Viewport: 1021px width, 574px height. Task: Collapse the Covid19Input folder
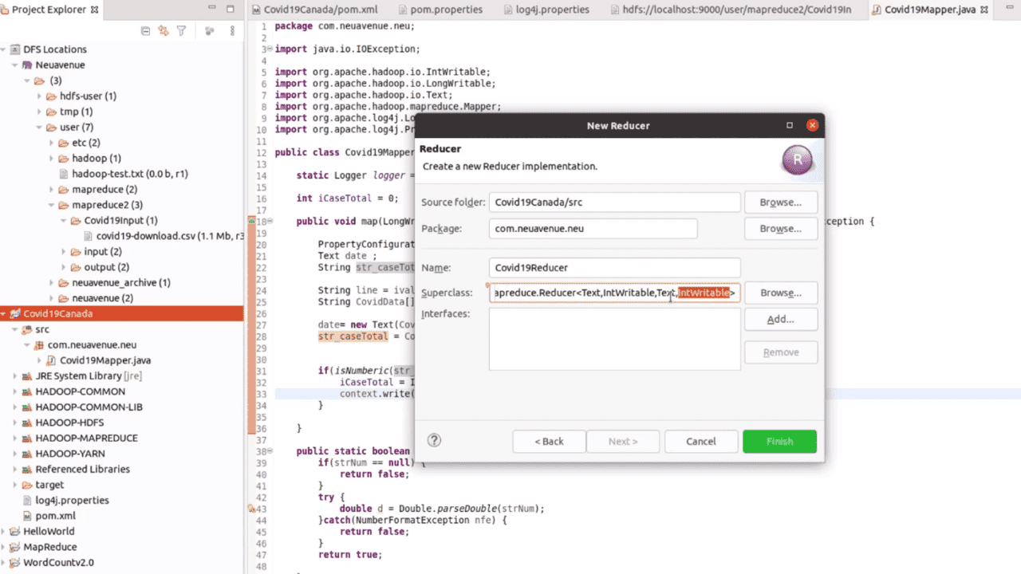pyautogui.click(x=65, y=221)
